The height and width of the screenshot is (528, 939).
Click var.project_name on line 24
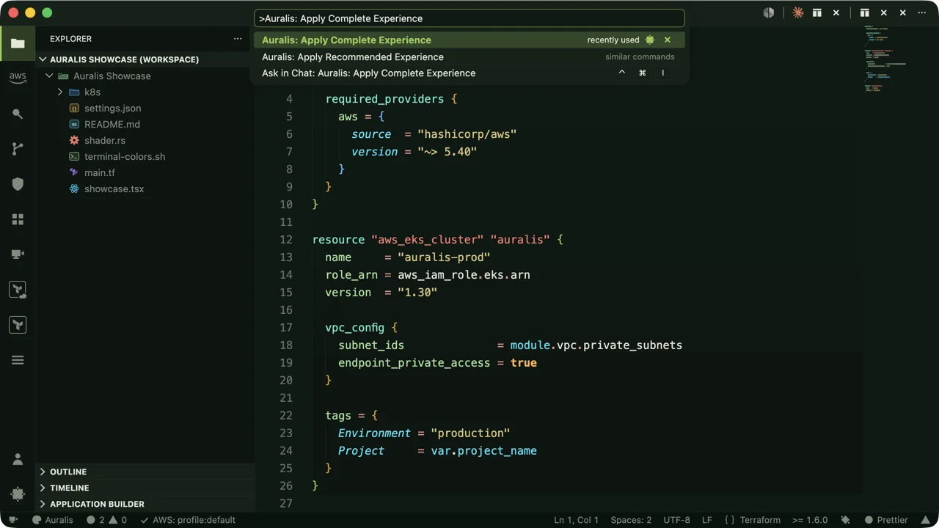pos(484,451)
